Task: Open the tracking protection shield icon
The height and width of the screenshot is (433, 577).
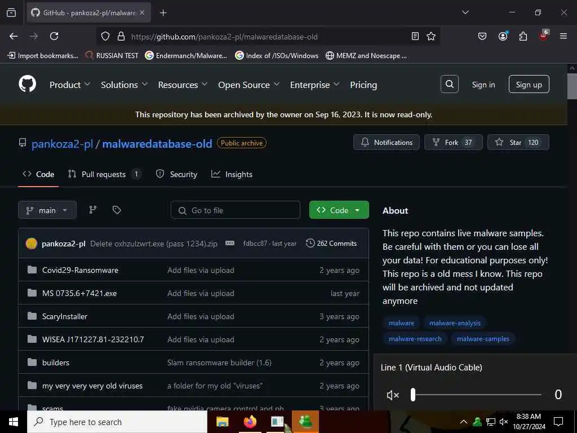Action: [105, 36]
